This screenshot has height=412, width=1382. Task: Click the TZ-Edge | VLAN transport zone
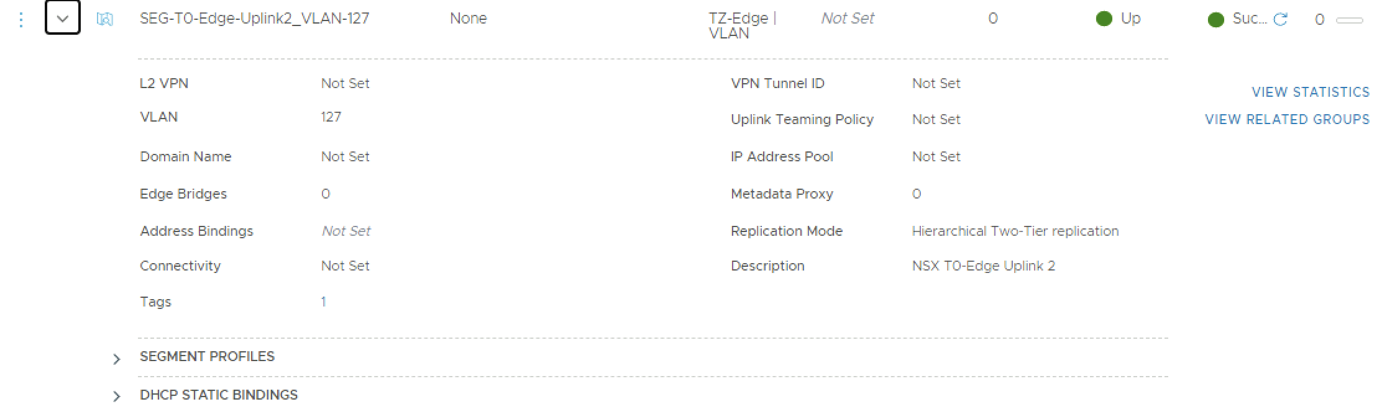(x=742, y=25)
